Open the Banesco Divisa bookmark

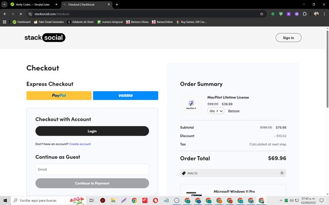coord(137,22)
